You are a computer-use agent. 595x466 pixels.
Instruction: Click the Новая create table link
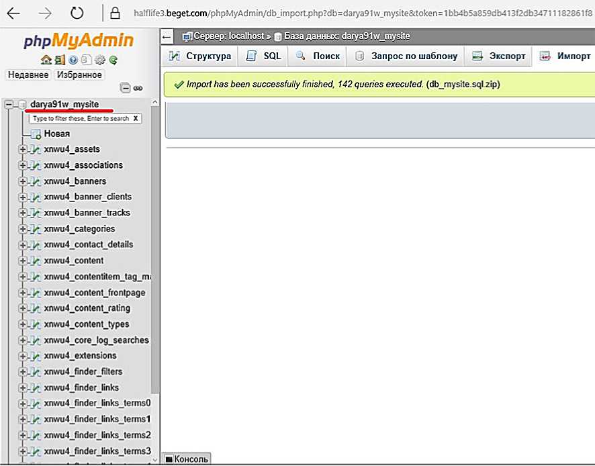(57, 134)
